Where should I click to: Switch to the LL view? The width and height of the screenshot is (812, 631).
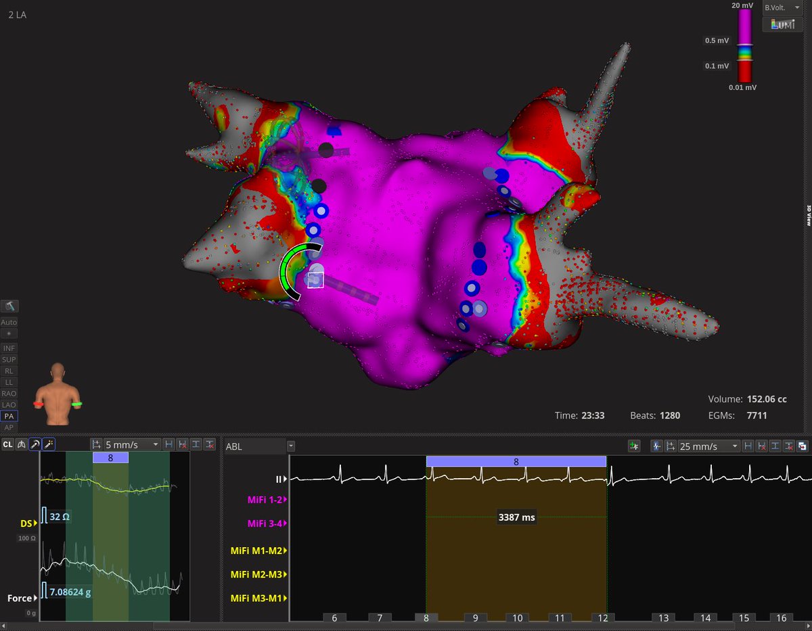tap(9, 382)
